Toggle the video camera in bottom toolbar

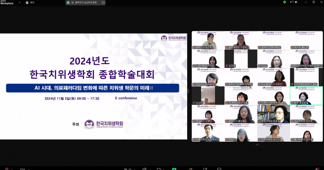point(22,168)
